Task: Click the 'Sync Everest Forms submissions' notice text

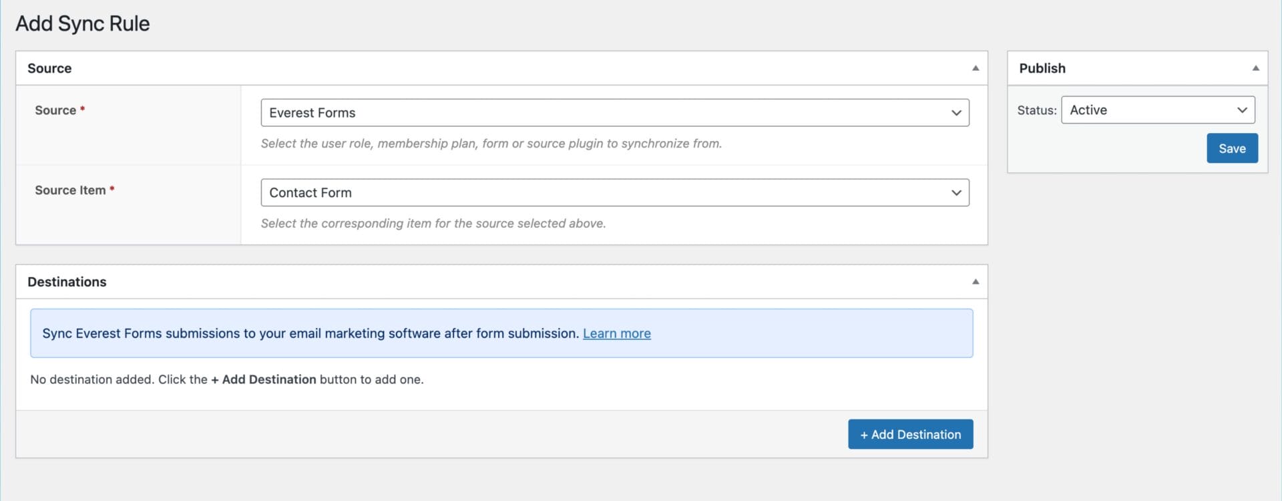Action: click(x=310, y=333)
